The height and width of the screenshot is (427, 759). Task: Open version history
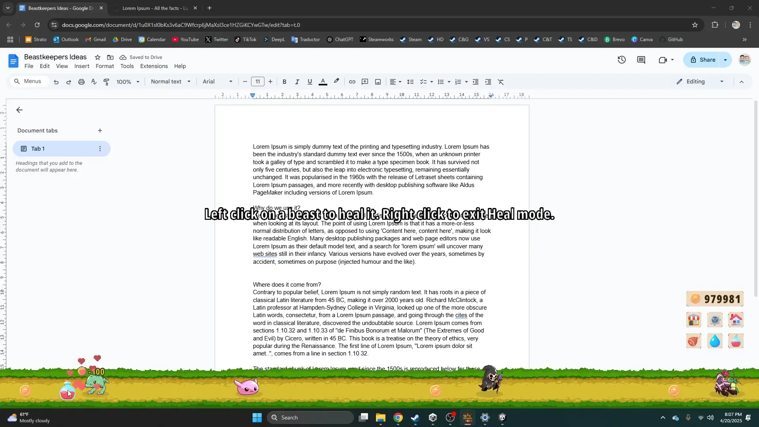(x=621, y=60)
